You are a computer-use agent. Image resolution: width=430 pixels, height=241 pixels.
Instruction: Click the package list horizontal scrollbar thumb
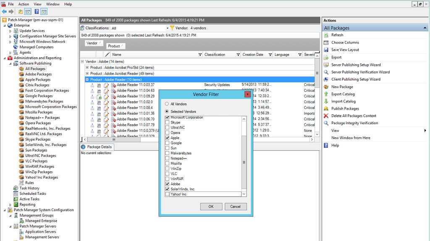click(114, 139)
